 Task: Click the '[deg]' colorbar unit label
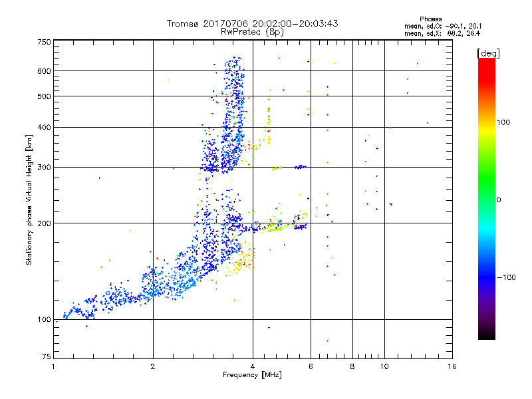click(488, 53)
